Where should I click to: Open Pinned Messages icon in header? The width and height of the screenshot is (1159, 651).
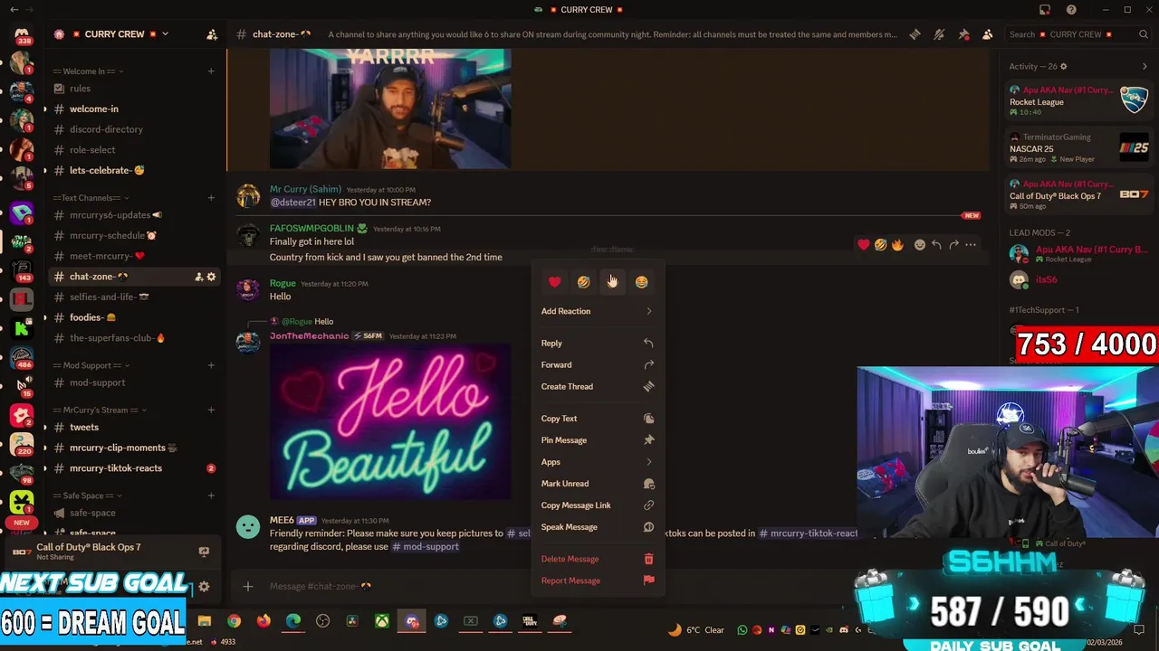(963, 34)
